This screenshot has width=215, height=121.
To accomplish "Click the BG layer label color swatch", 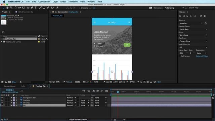I will click(x=14, y=105).
